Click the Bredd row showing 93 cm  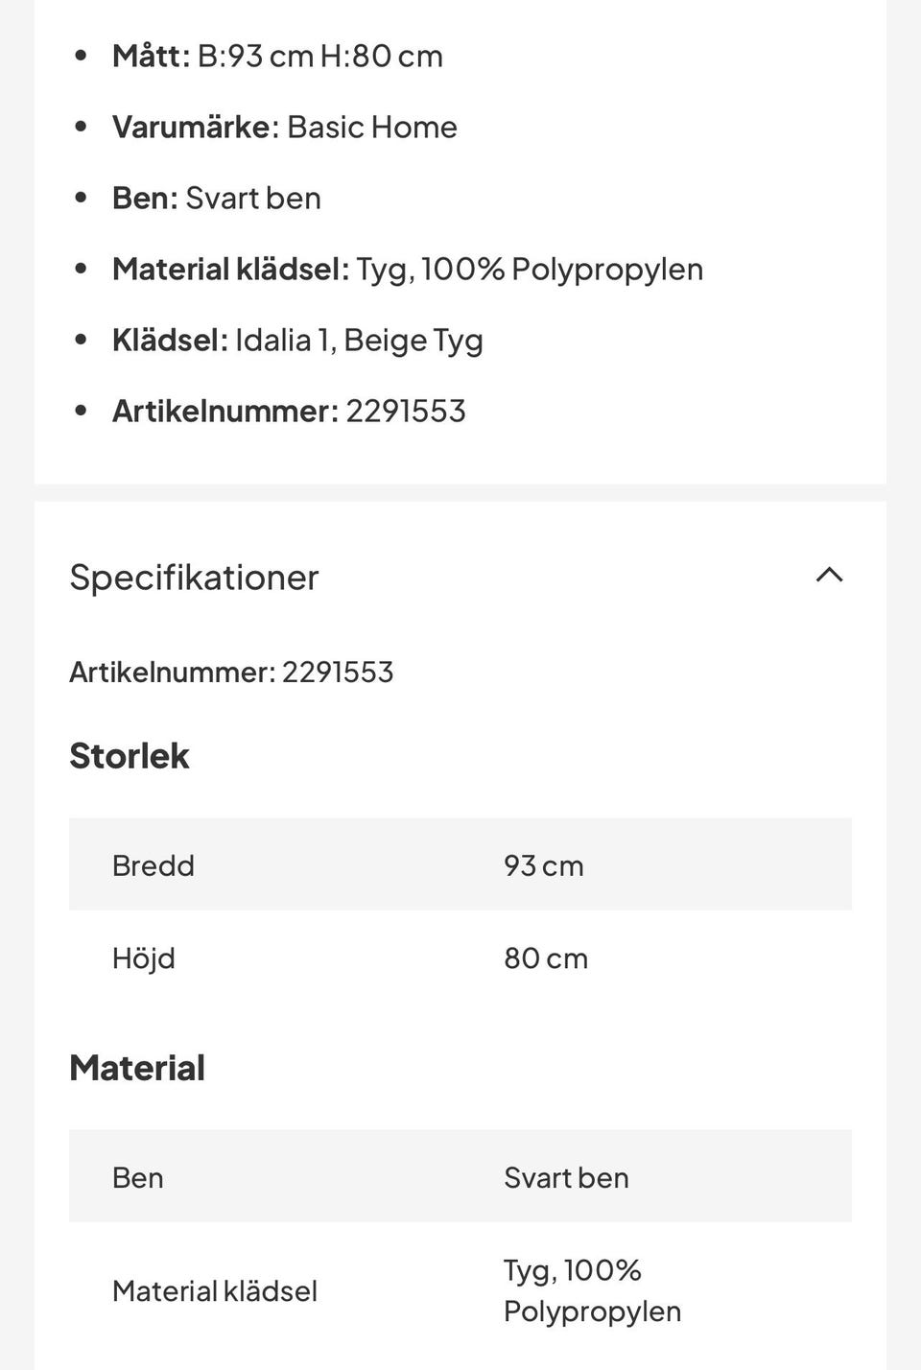459,863
